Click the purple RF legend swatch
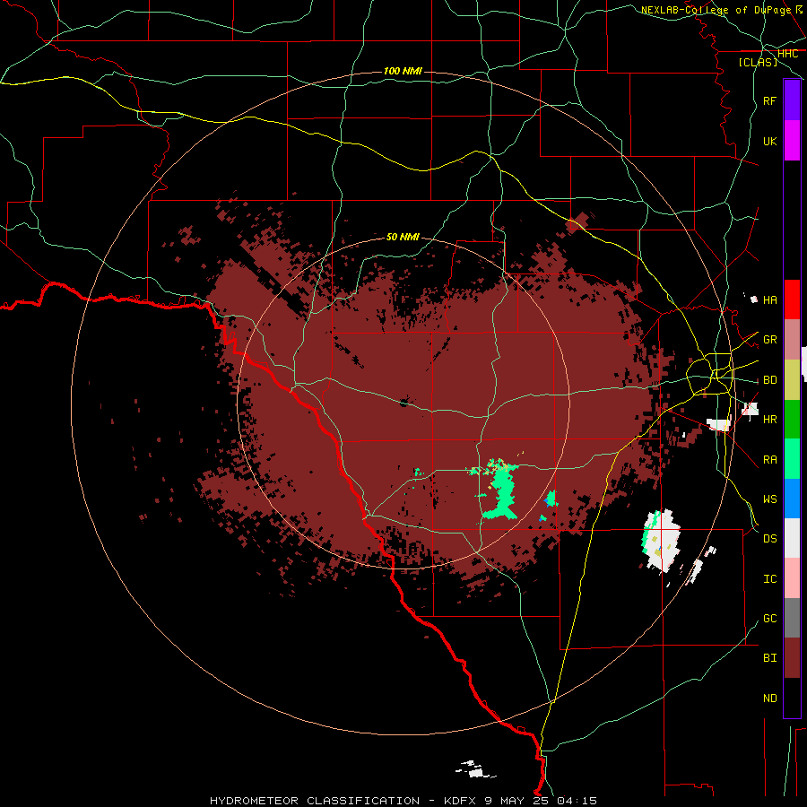This screenshot has width=807, height=807. click(792, 100)
